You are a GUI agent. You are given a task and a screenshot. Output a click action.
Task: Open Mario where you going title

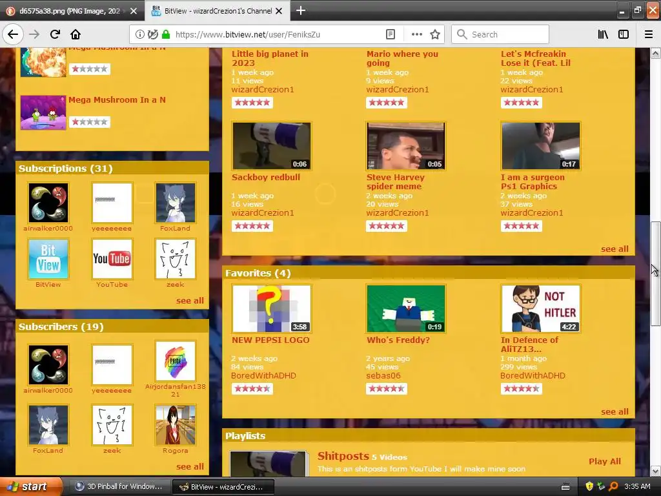click(x=402, y=58)
